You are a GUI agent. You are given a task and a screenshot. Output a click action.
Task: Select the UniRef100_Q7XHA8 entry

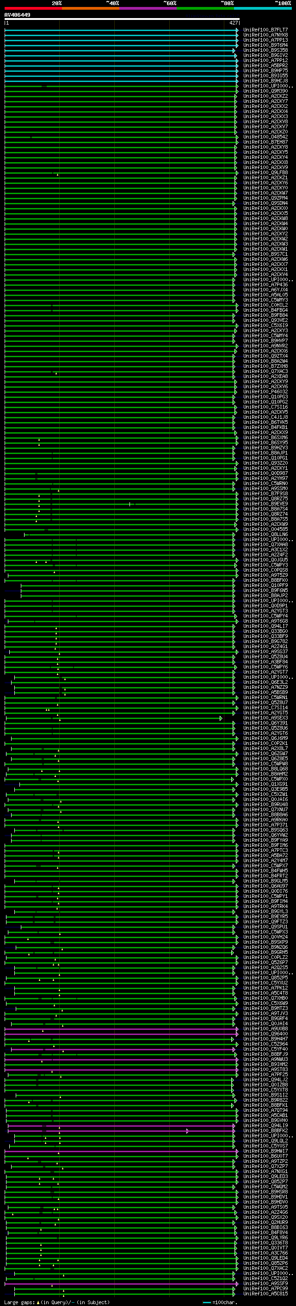point(265,544)
